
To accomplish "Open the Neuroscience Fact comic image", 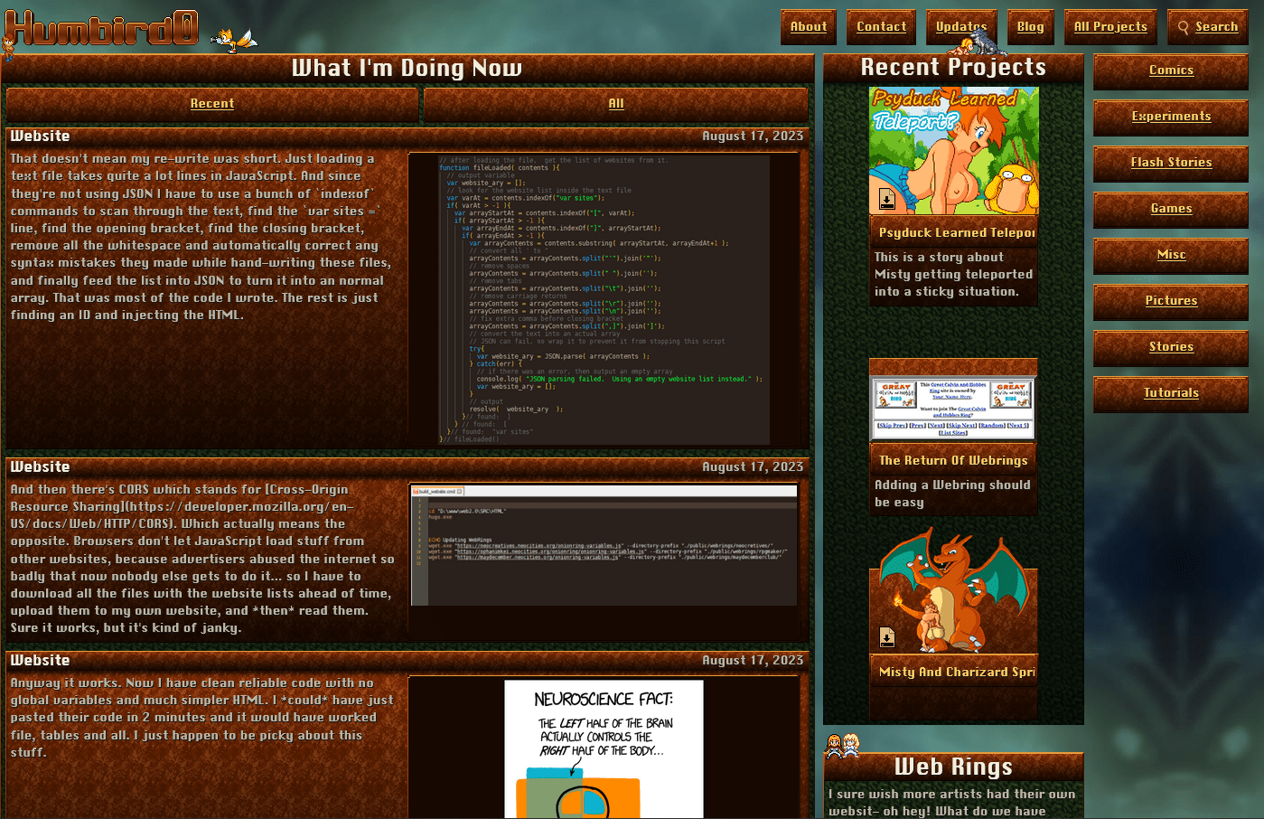I will tap(604, 748).
